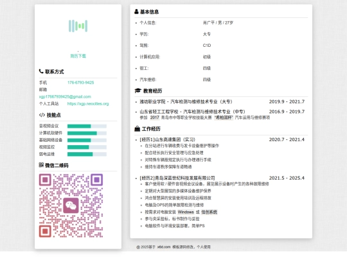This screenshot has height=260, width=347.
Task: Click the [经历1]山东高速集团 entry
Action: pos(167,139)
